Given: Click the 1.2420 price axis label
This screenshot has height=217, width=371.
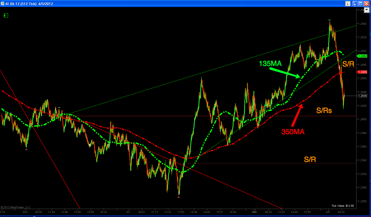Looking at the screenshot, I should [x=362, y=106].
